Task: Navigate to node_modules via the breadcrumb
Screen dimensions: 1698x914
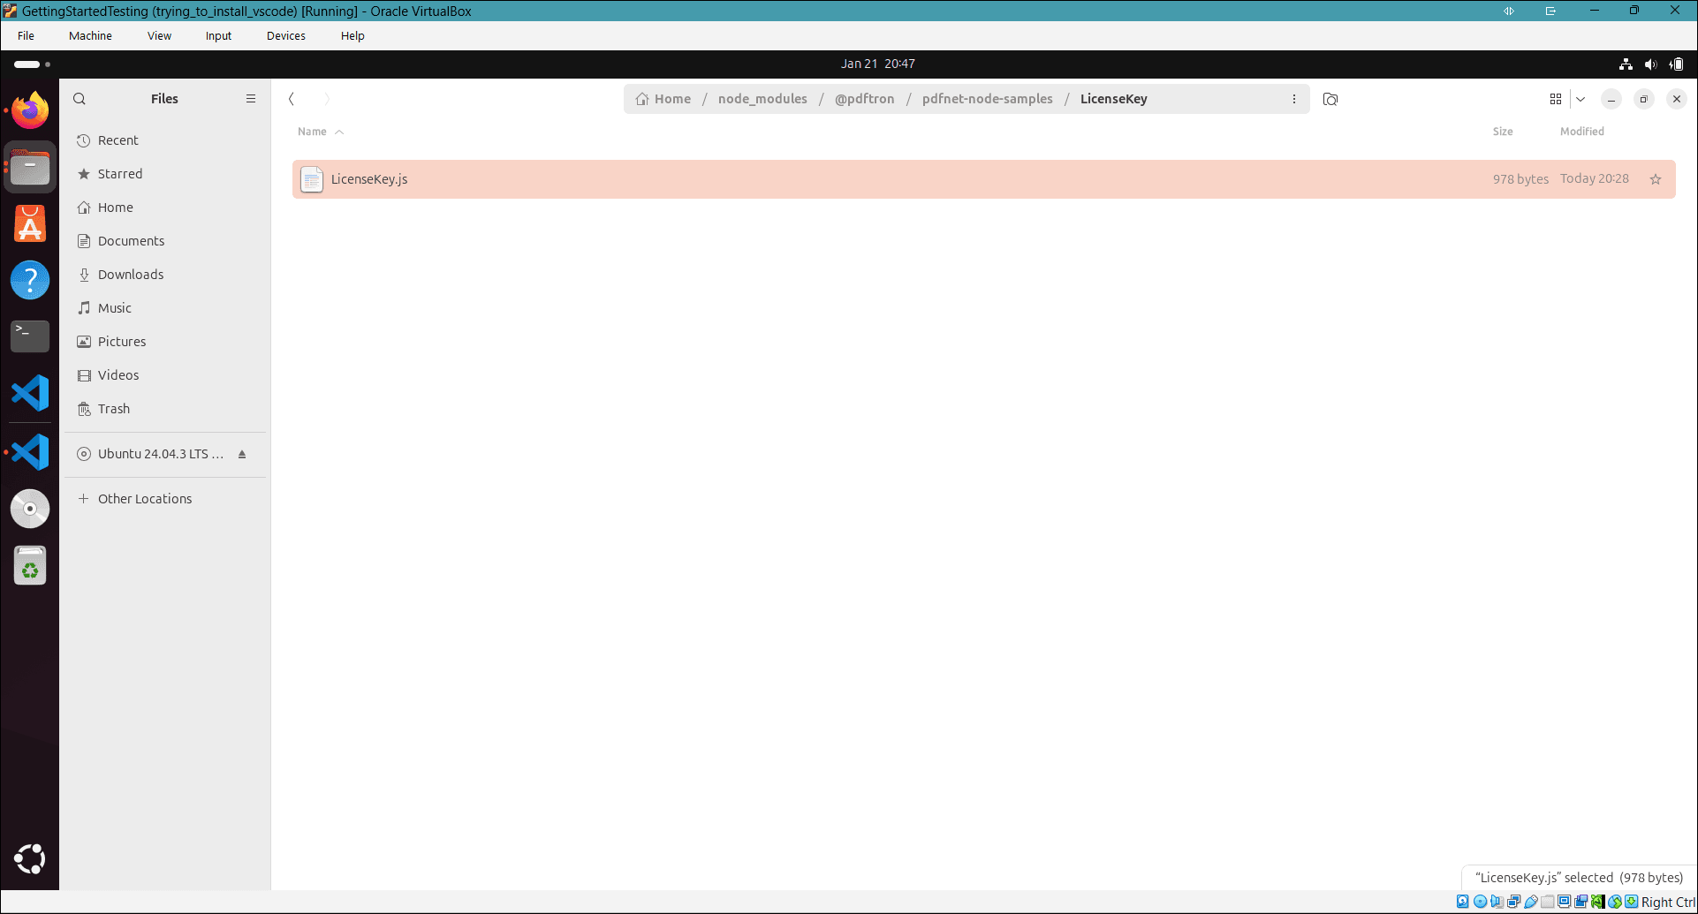Action: point(762,99)
